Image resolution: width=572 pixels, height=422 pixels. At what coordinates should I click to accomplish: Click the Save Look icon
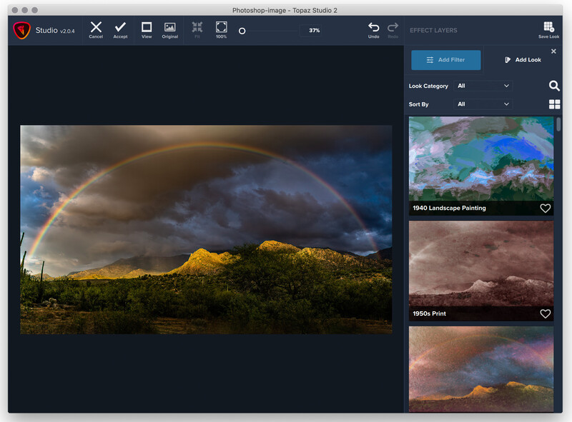[x=548, y=27]
